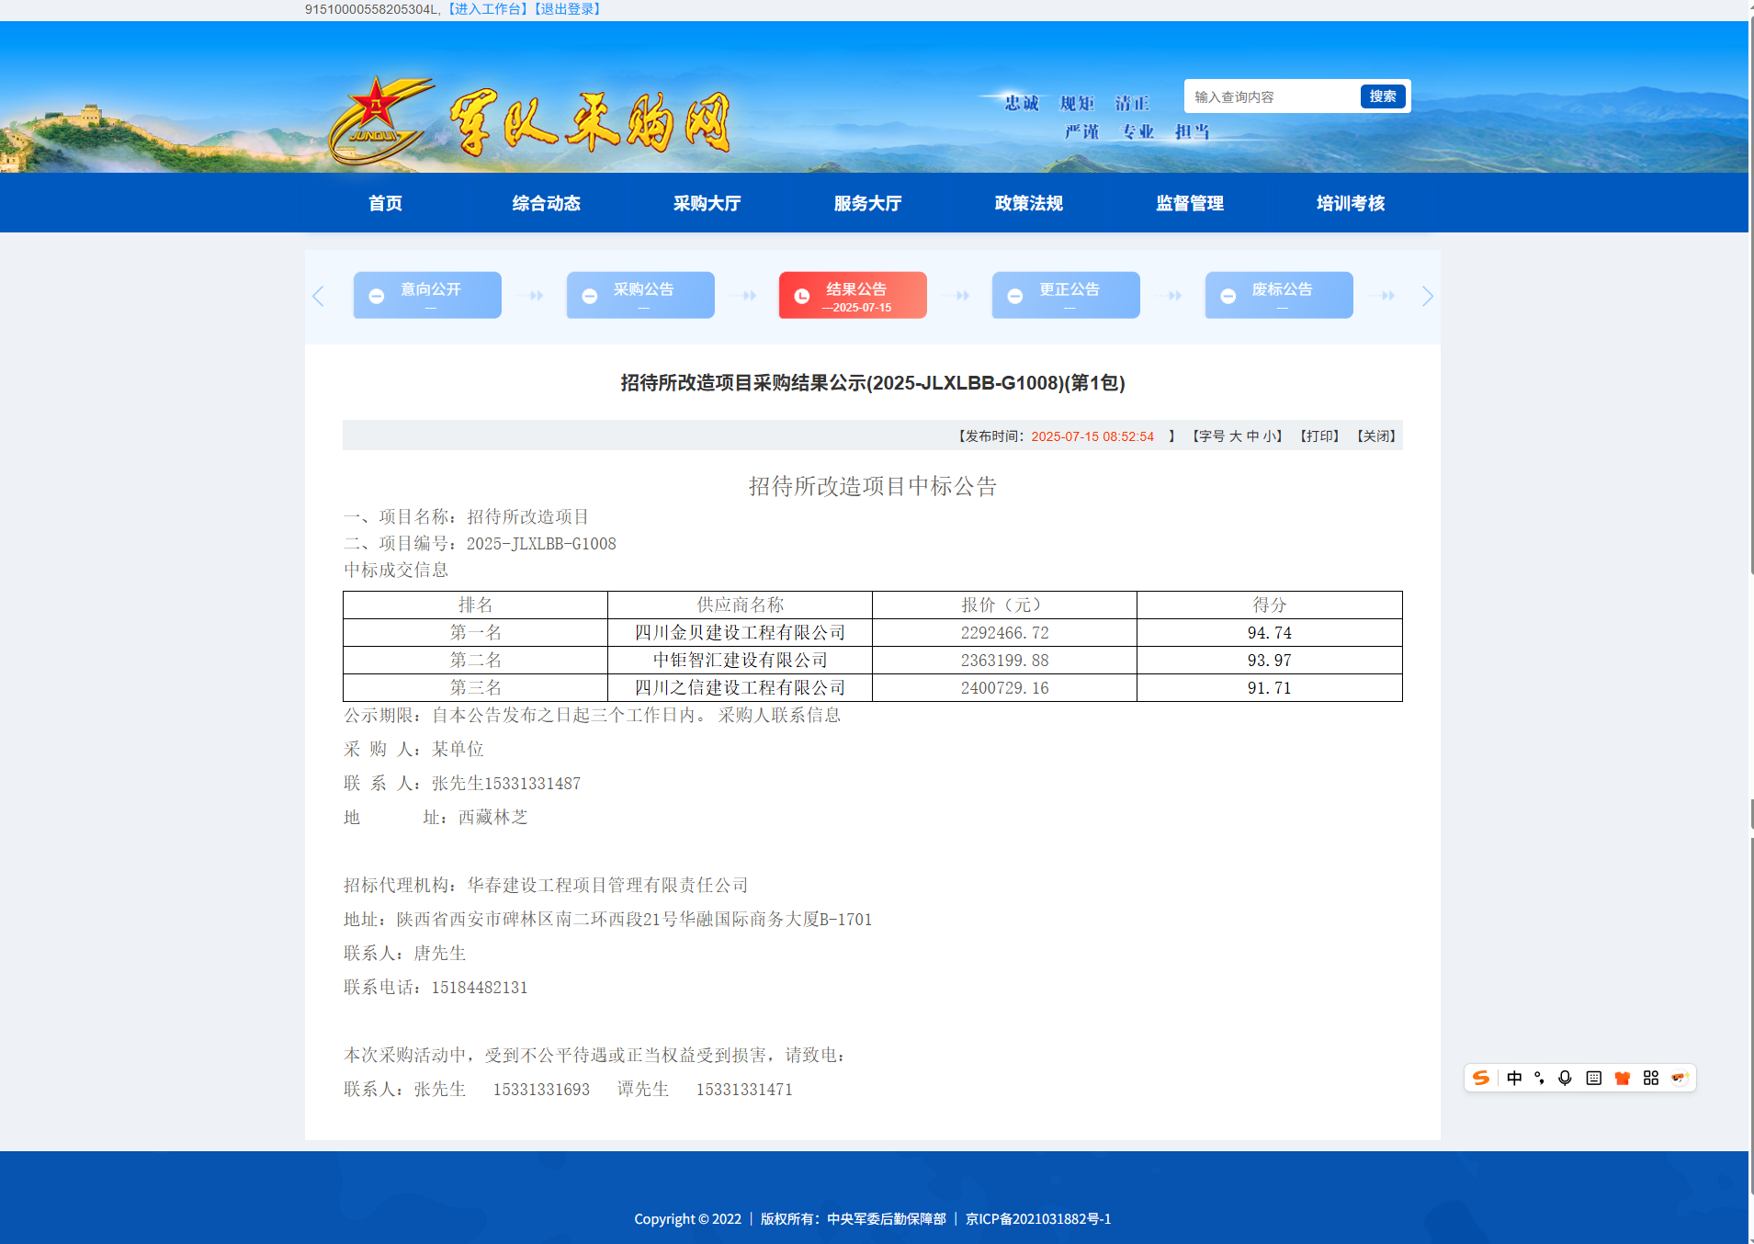Select the 意向公开 step tab
The height and width of the screenshot is (1244, 1754).
[427, 295]
